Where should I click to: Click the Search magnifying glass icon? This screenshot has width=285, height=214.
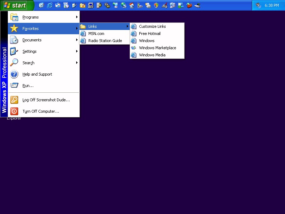[14, 63]
